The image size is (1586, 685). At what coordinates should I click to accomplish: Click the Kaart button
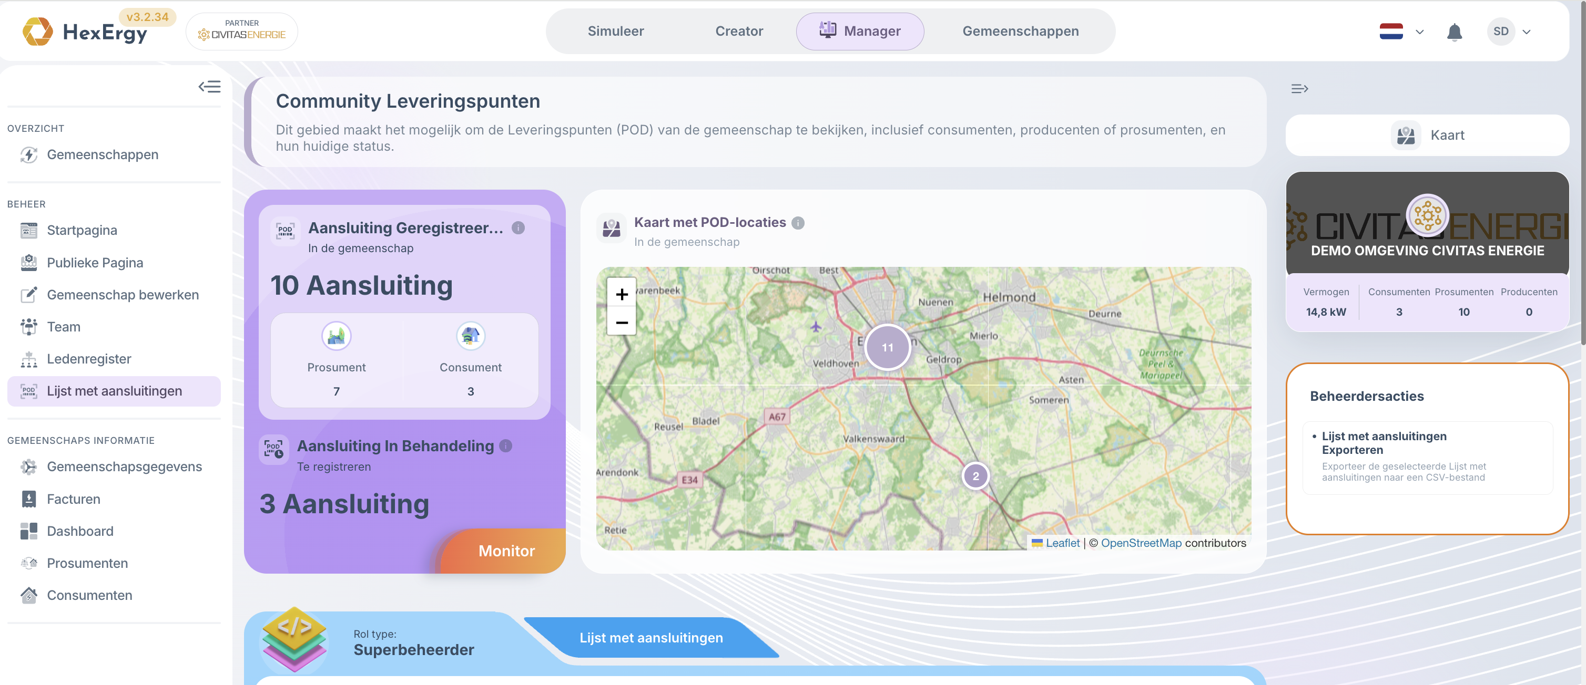(x=1427, y=136)
